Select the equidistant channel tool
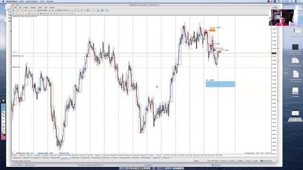This screenshot has width=303, height=170. (29, 14)
